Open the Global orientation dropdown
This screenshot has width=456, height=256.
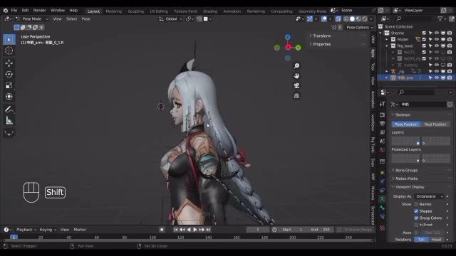(171, 19)
